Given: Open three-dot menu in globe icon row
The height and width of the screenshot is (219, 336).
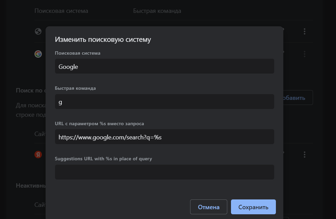Looking at the screenshot, I should 305,31.
